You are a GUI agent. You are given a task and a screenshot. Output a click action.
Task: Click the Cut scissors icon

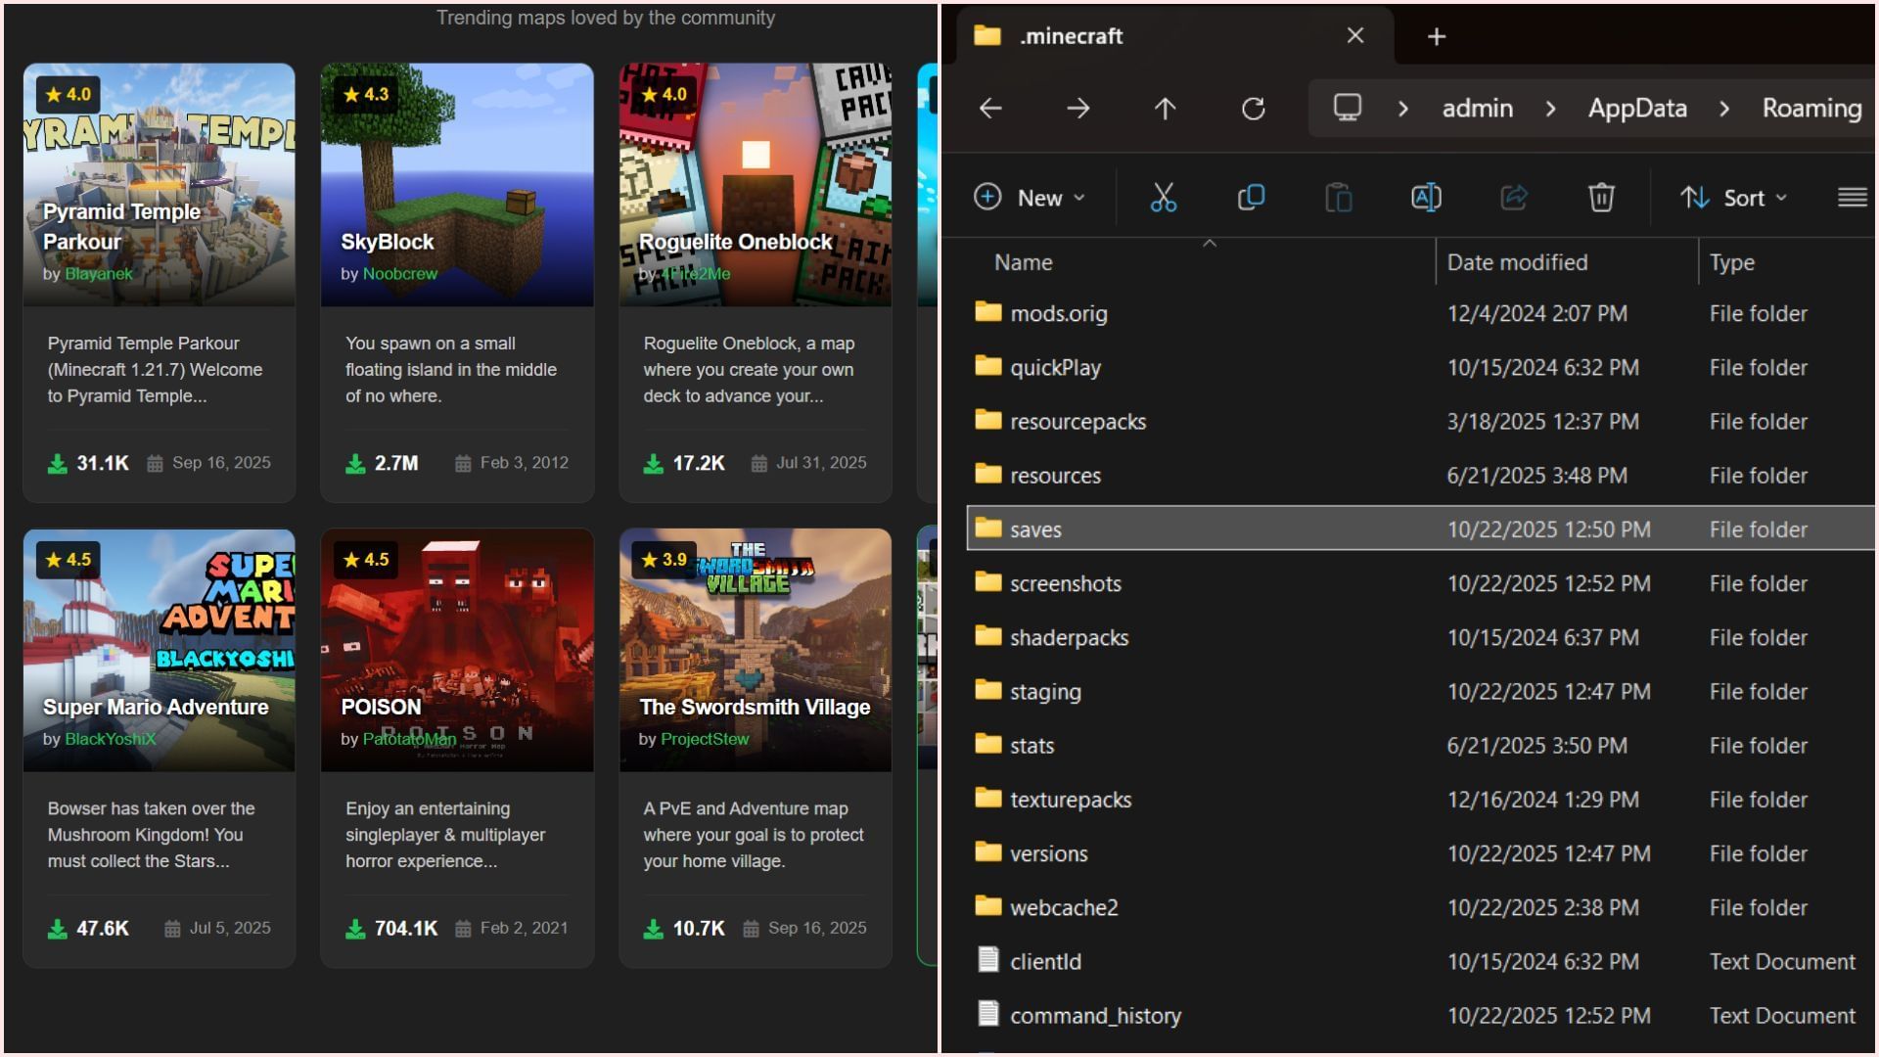pos(1163,198)
